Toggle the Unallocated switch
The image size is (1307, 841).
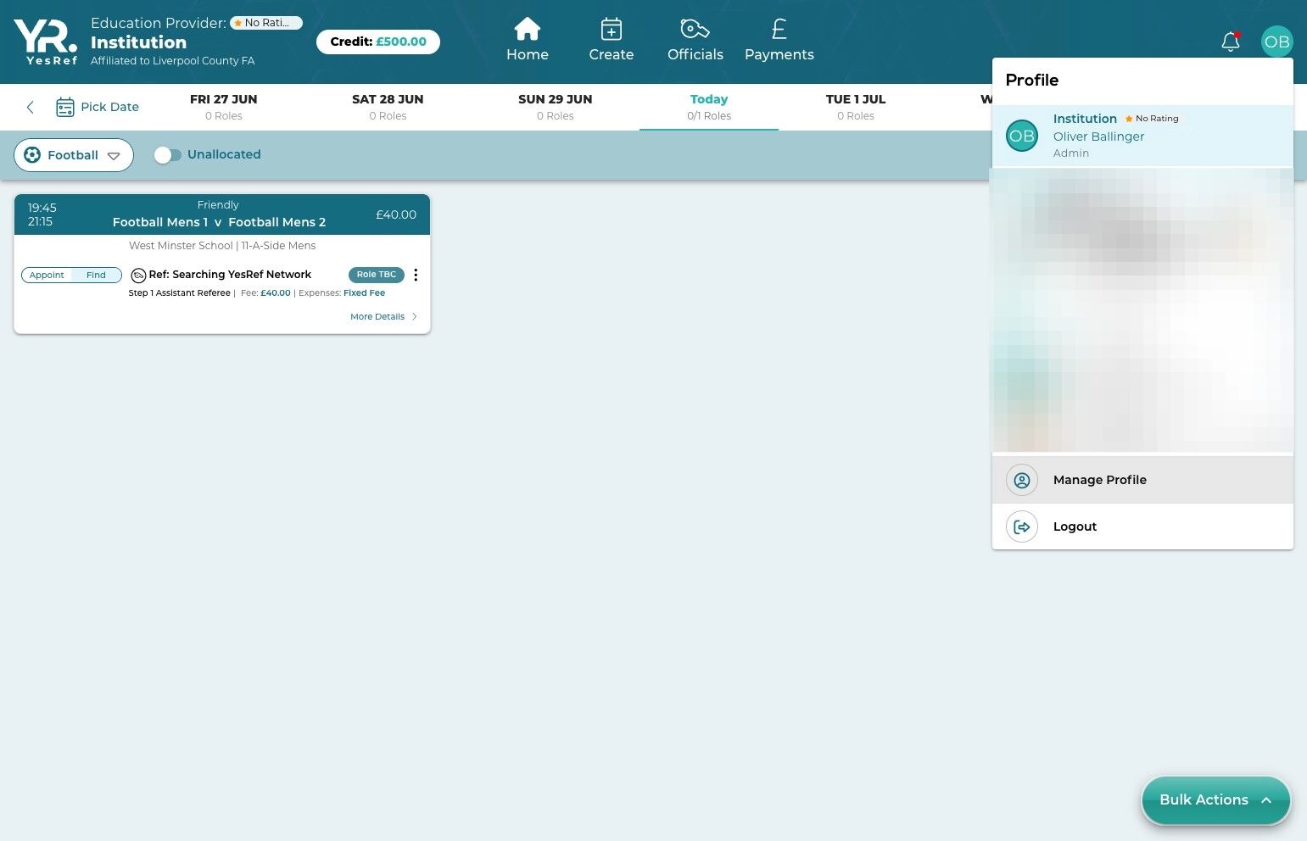click(167, 154)
